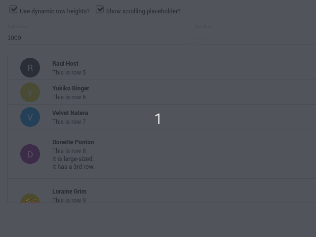The image size is (316, 237).
Task: Click the "Show scrolling placeholder?" label
Action: pos(143,11)
